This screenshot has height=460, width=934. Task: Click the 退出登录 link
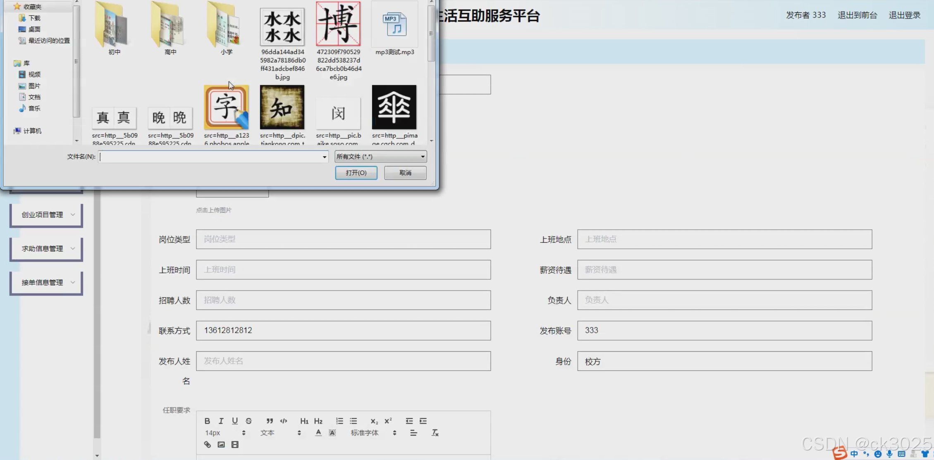904,15
